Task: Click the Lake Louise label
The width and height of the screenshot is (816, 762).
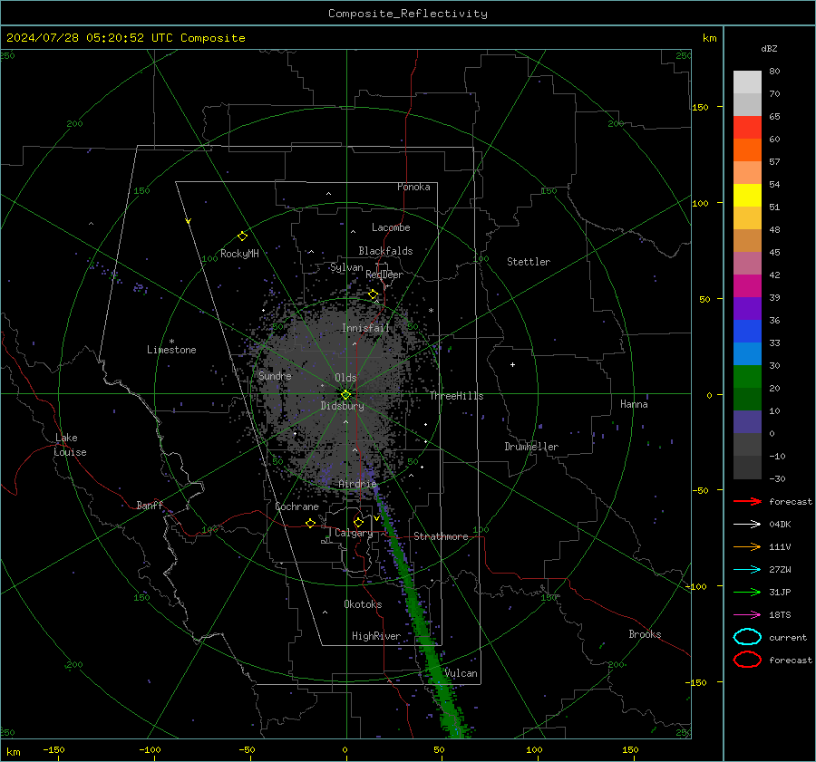Action: [x=70, y=445]
